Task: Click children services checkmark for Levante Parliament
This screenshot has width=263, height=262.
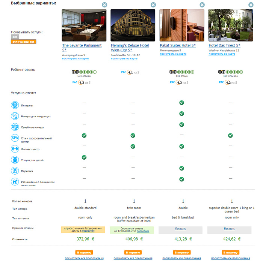Action: pyautogui.click(x=84, y=157)
